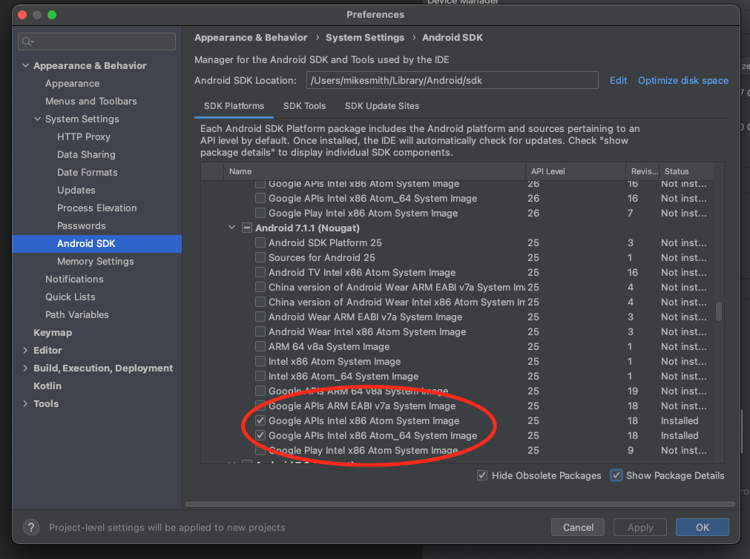Screen dimensions: 750x559
Task: Open Keymap settings
Action: [x=53, y=333]
